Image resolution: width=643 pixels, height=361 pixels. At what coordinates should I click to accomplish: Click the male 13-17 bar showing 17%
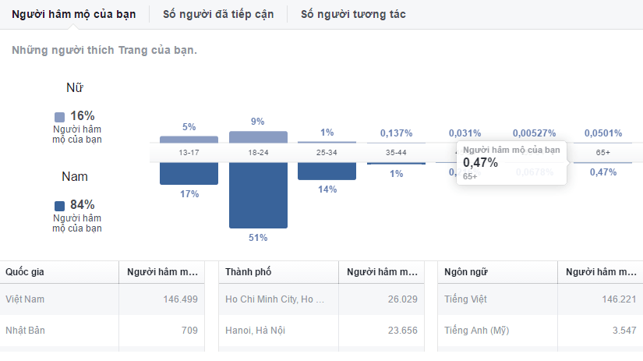tap(189, 174)
